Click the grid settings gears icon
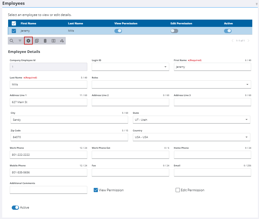Viewport: 259px width, 219px height. pyautogui.click(x=62, y=41)
